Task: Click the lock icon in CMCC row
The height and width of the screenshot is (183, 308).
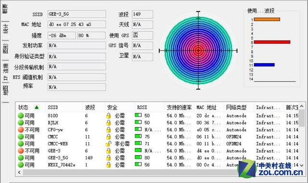Action: (108, 137)
